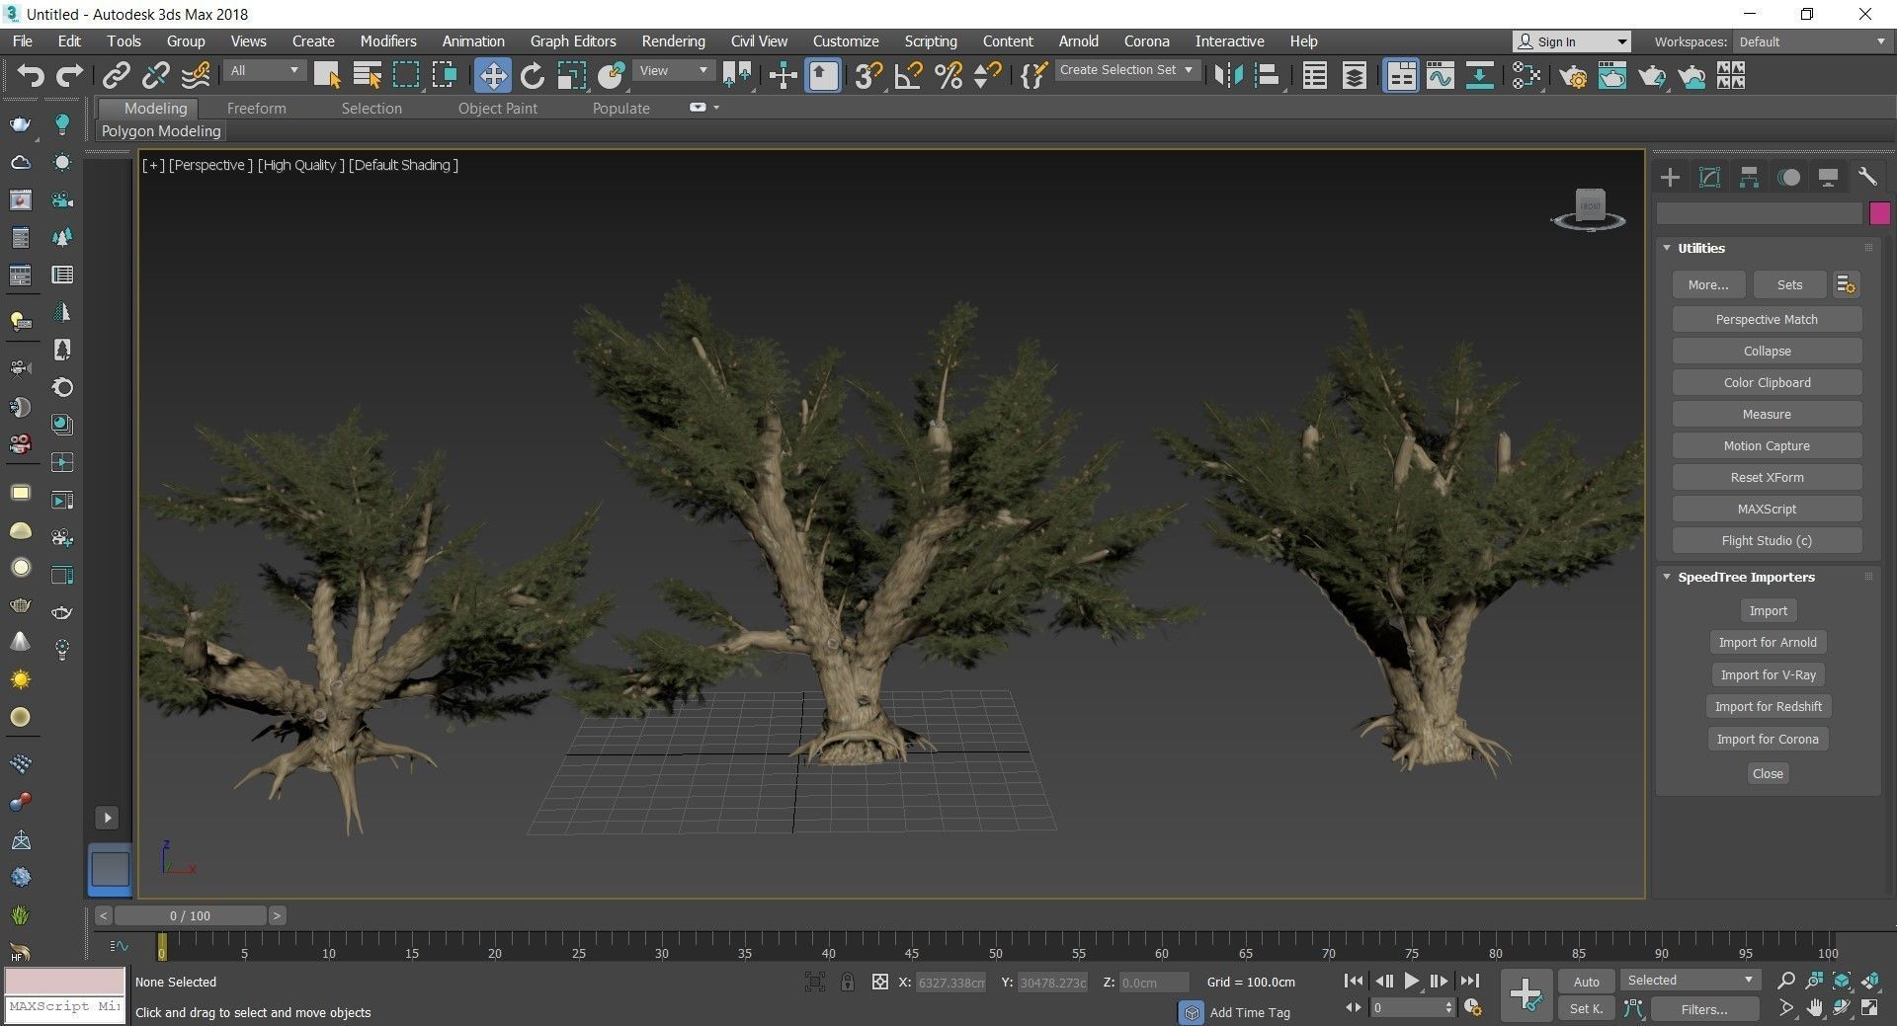Toggle the 3D Snaps icon

tap(868, 76)
